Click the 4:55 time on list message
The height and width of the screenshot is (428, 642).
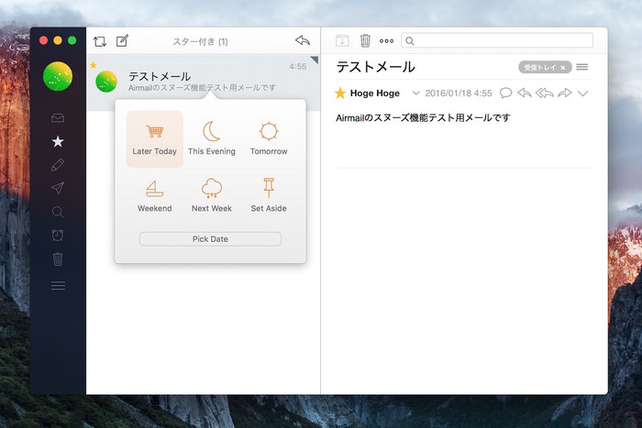pyautogui.click(x=298, y=66)
